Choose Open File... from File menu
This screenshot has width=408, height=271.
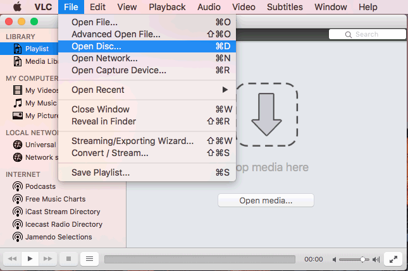pos(147,22)
